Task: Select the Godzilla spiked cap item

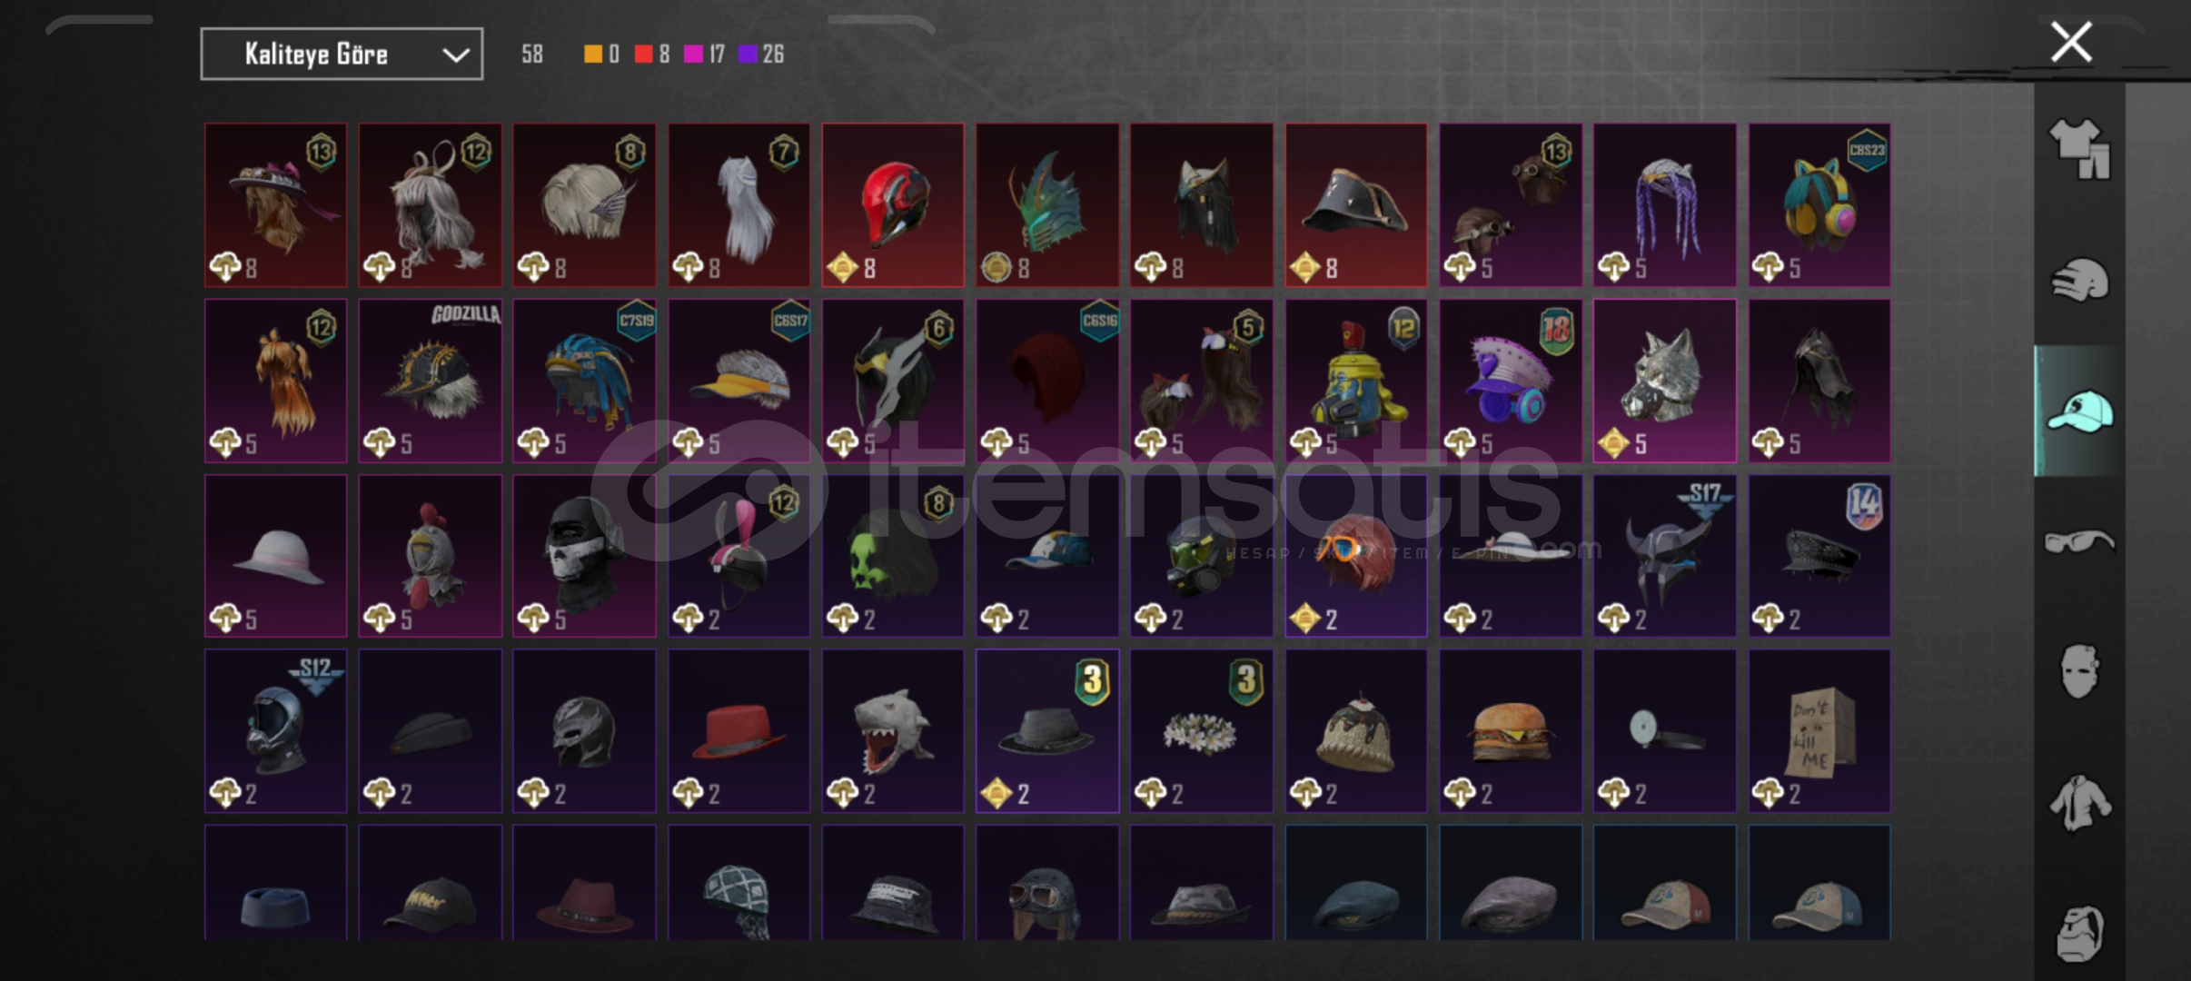Action: (430, 381)
